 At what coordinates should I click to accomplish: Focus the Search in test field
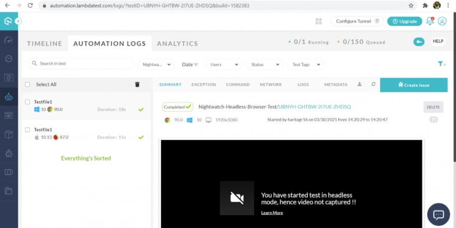[x=80, y=64]
